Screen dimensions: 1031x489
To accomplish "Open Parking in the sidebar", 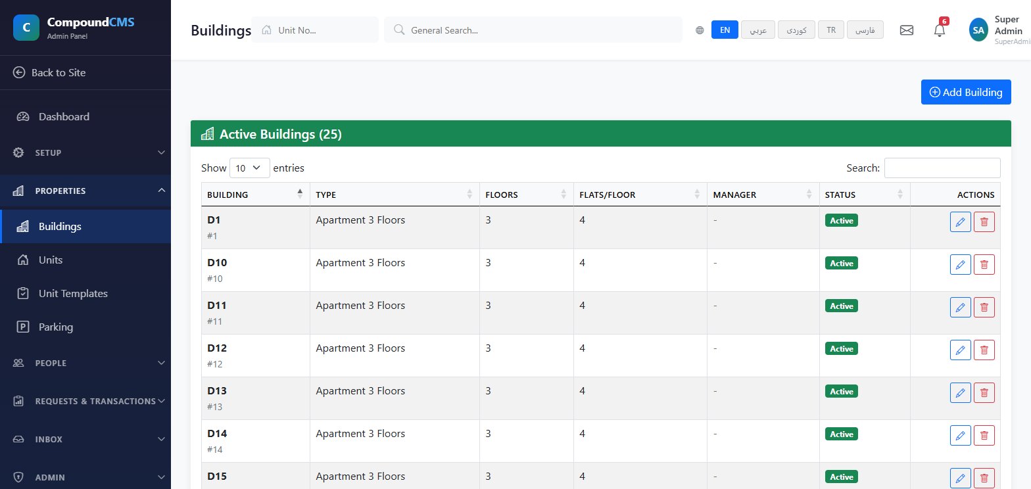I will [x=85, y=327].
